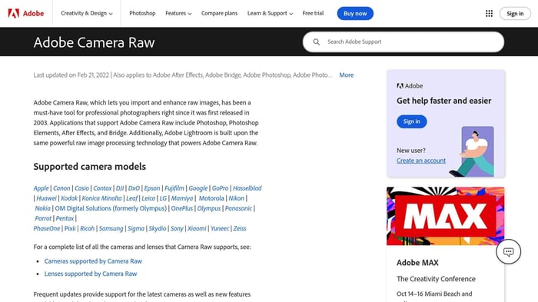Click the Adobe MAX heading

pyautogui.click(x=417, y=263)
